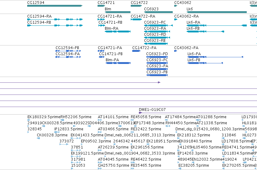Open the CG43062-RA transcript label
257x170 pixels.
187,16
